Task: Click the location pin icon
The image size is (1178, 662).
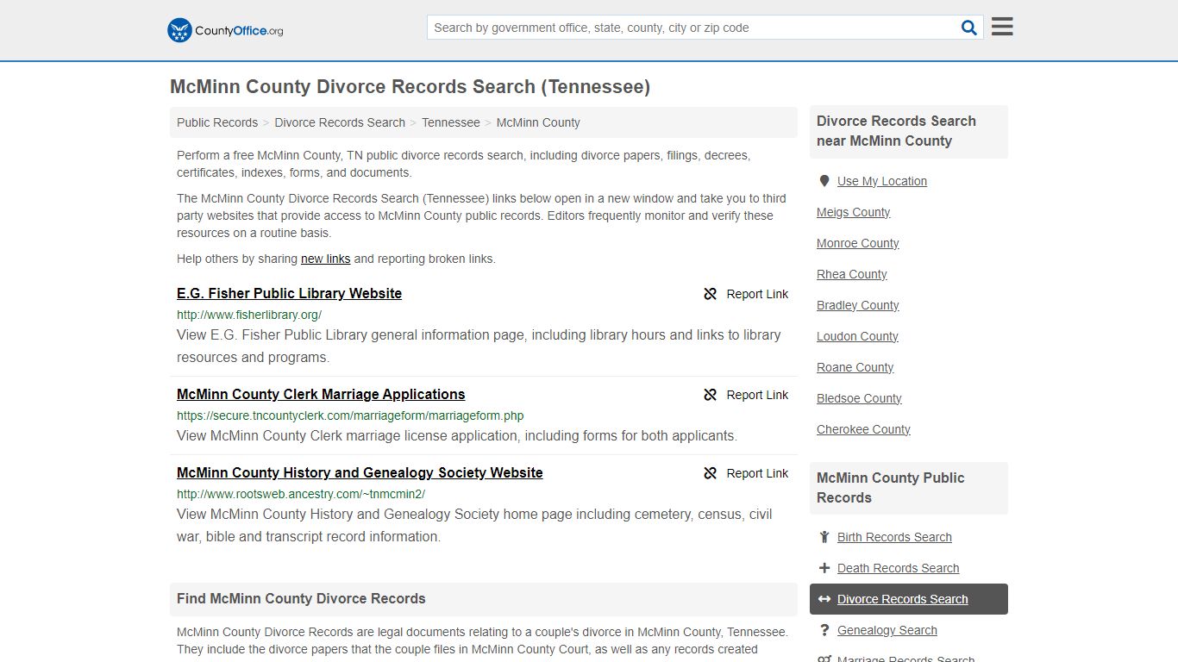Action: click(824, 181)
